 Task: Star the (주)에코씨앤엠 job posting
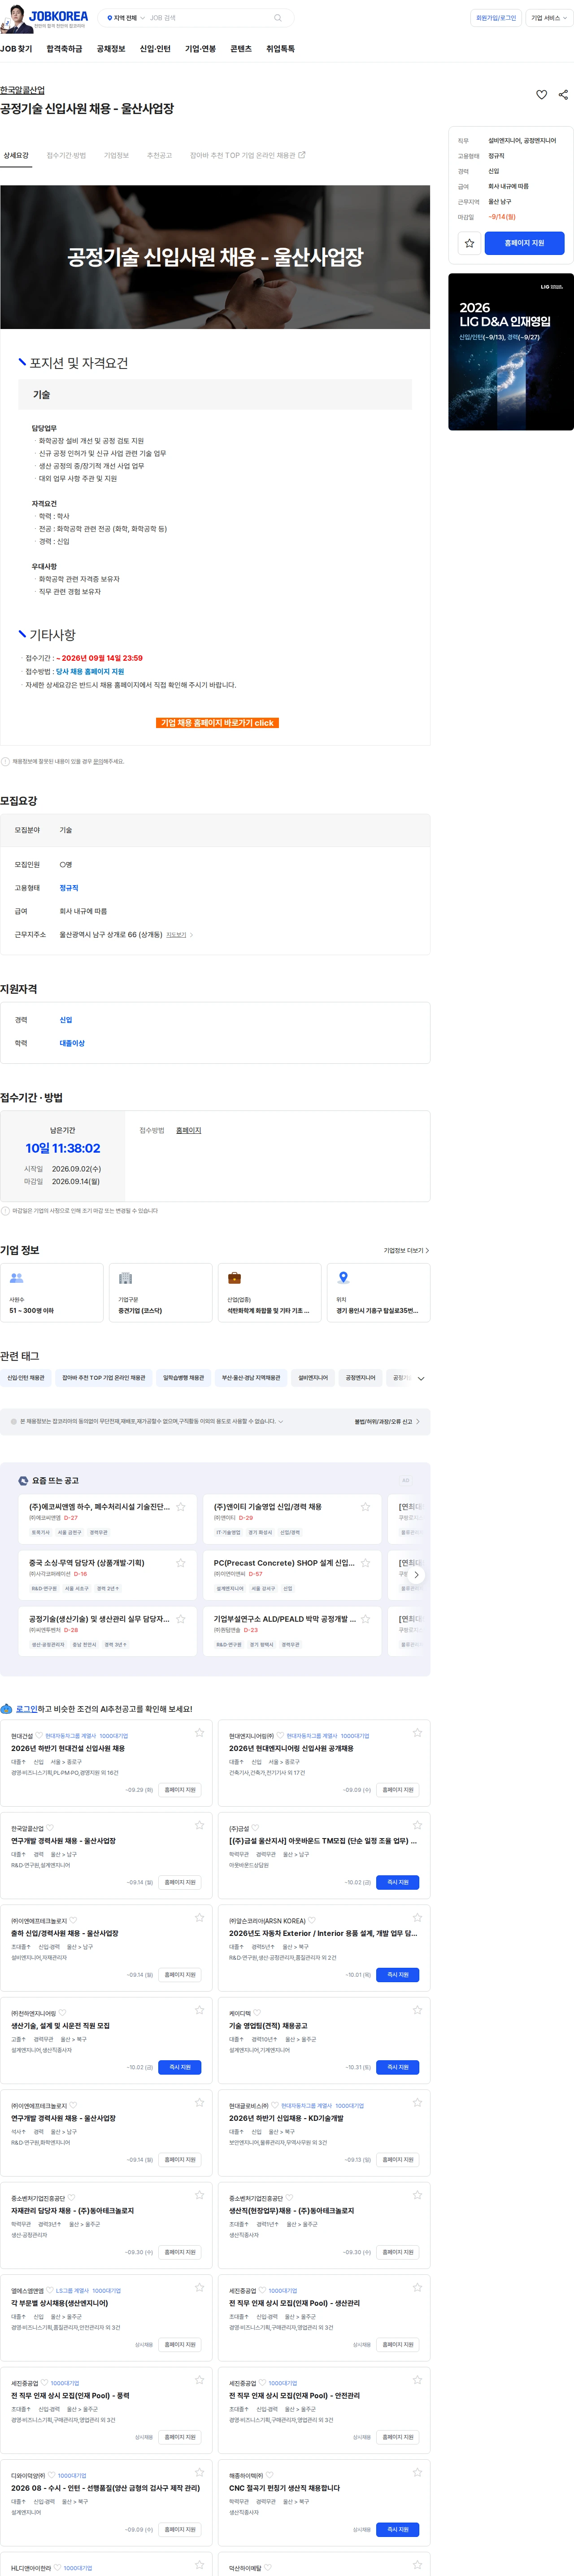click(181, 1507)
